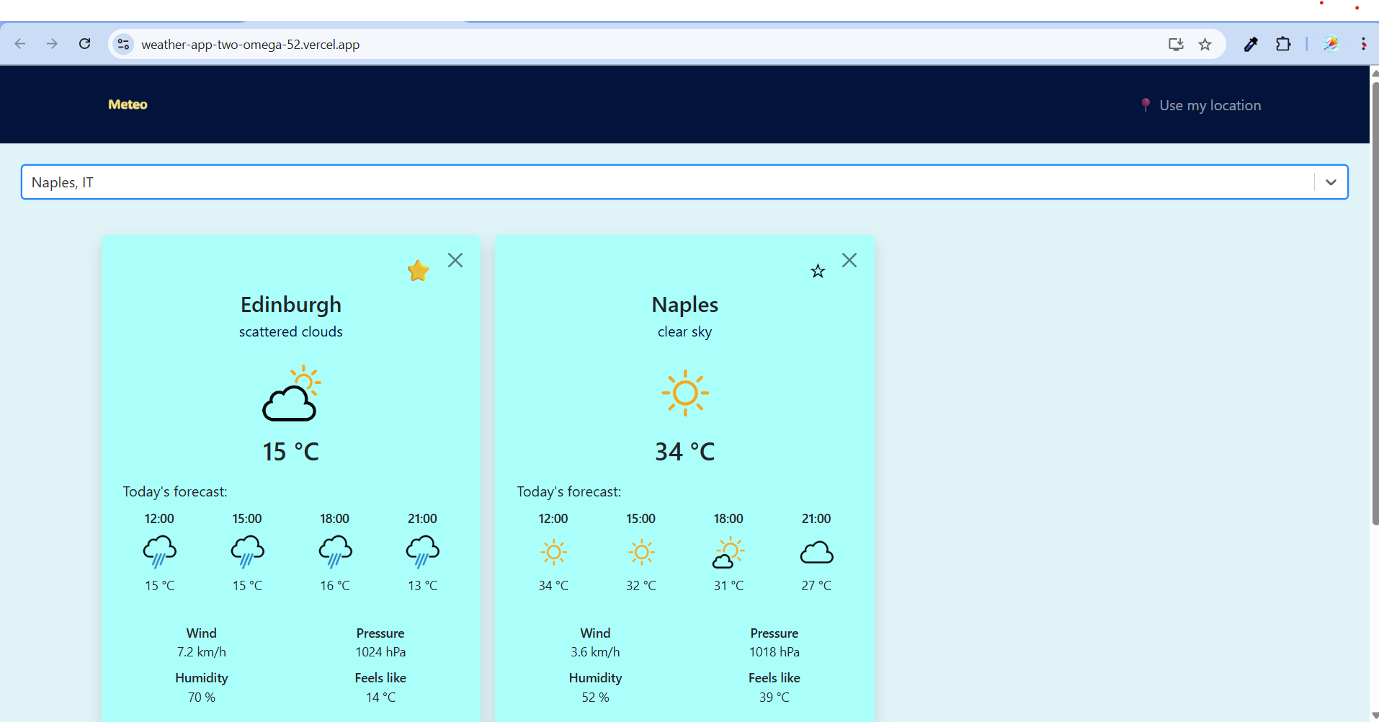Open the browser three-dot menu

pos(1363,44)
